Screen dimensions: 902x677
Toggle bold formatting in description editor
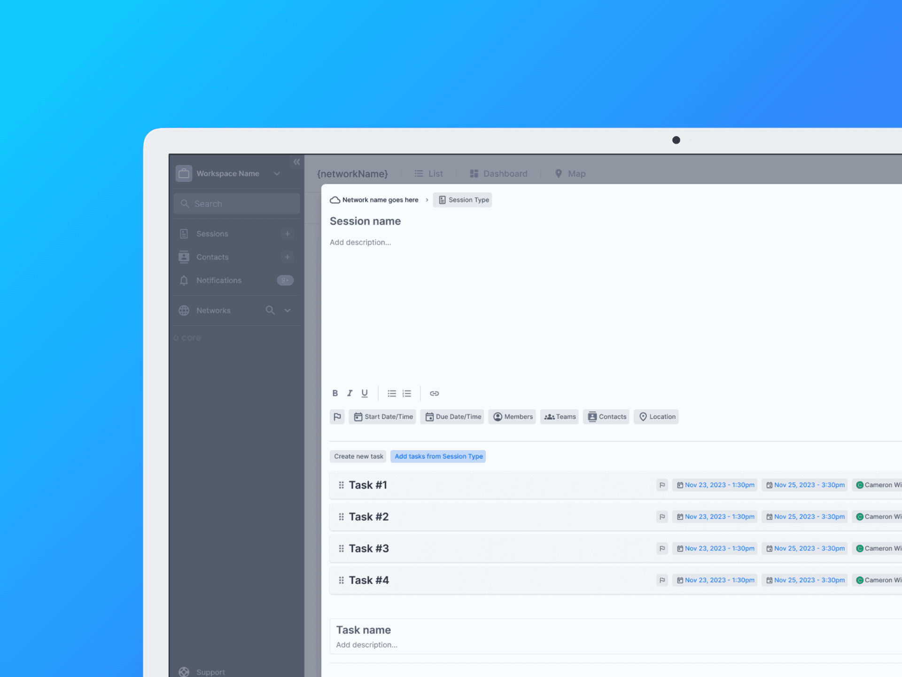335,393
